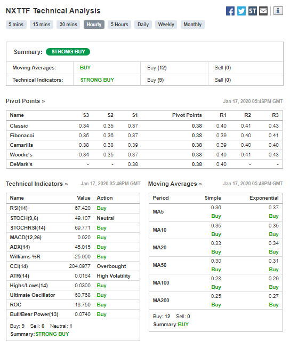Select the 15 mins timeframe
Viewport: 290px width, 347px height.
coord(42,25)
